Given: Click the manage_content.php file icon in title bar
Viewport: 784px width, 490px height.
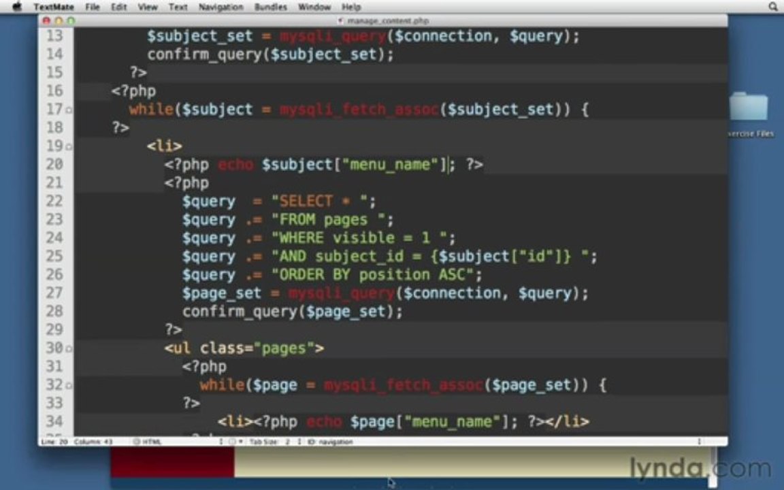Looking at the screenshot, I should tap(340, 20).
